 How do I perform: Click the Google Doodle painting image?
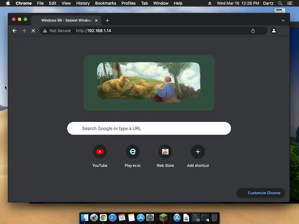(x=149, y=82)
